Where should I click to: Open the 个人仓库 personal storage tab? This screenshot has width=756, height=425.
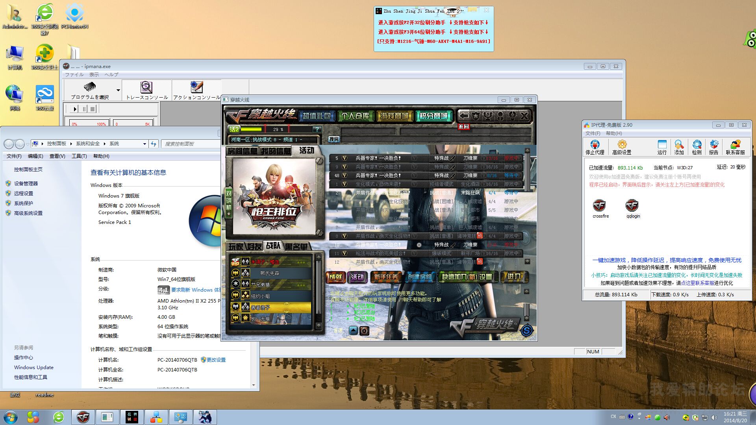(x=355, y=116)
